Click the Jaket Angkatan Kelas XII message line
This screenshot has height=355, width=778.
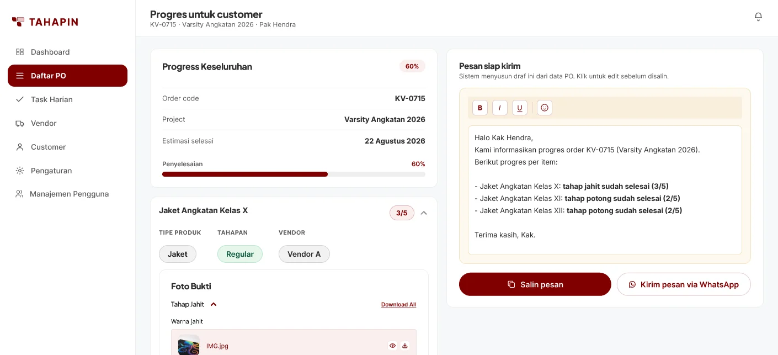pos(578,210)
